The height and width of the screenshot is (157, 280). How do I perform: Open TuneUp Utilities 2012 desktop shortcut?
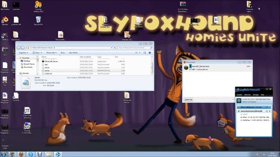coord(38,7)
